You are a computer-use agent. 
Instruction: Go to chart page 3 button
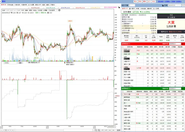[x=6, y=130]
